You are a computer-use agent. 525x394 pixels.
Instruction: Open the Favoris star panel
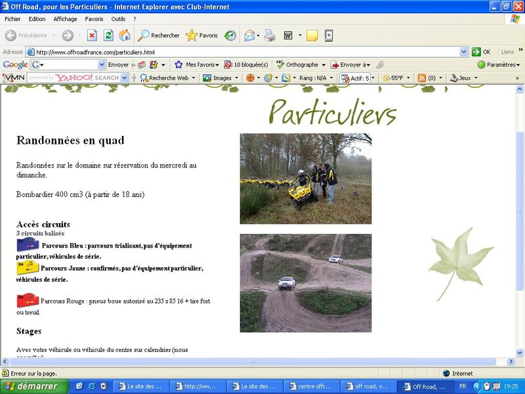point(201,35)
